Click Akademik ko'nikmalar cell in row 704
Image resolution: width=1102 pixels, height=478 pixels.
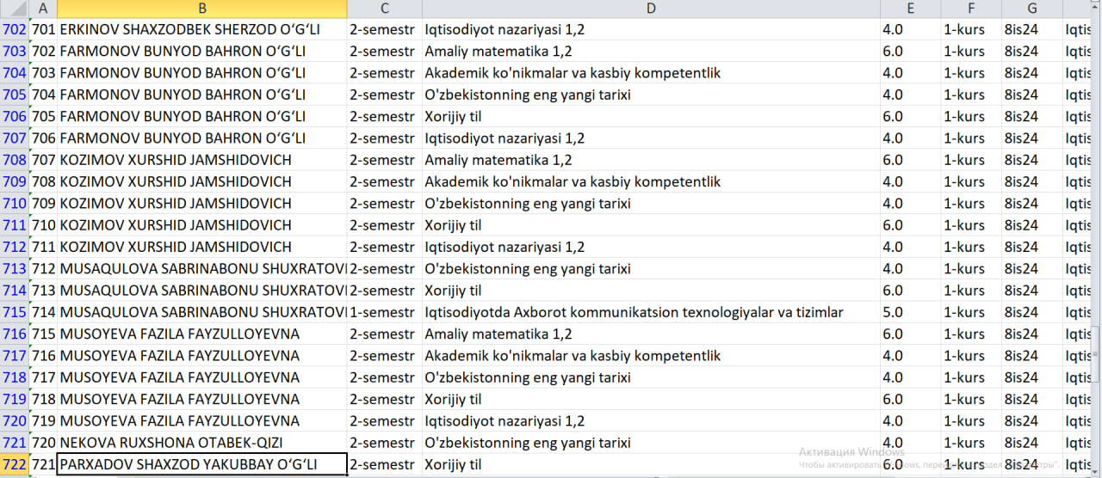(x=651, y=73)
